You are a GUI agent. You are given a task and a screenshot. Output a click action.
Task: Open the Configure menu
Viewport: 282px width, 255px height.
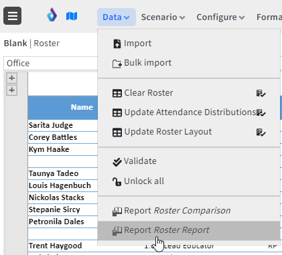pos(220,17)
